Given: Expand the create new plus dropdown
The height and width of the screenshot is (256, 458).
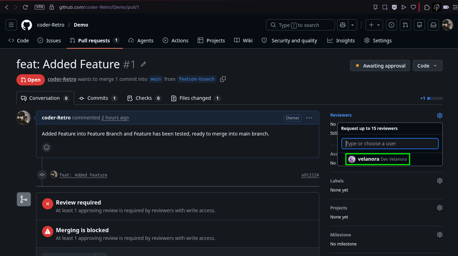Looking at the screenshot, I should [374, 25].
